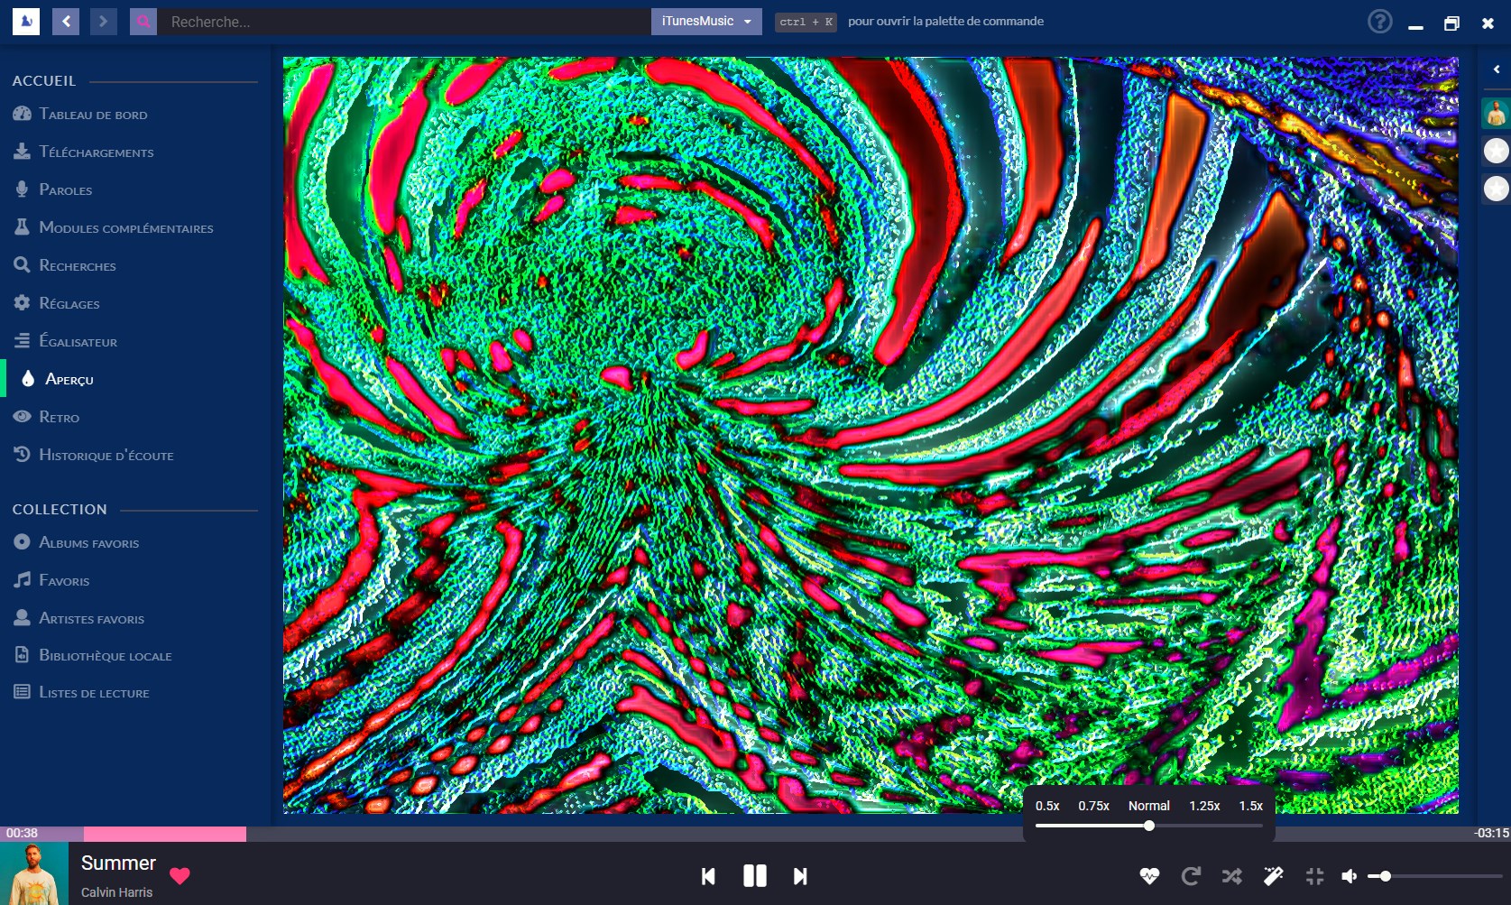Click the Nuclear app logo

click(26, 22)
